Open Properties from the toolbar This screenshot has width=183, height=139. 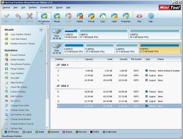click(126, 18)
